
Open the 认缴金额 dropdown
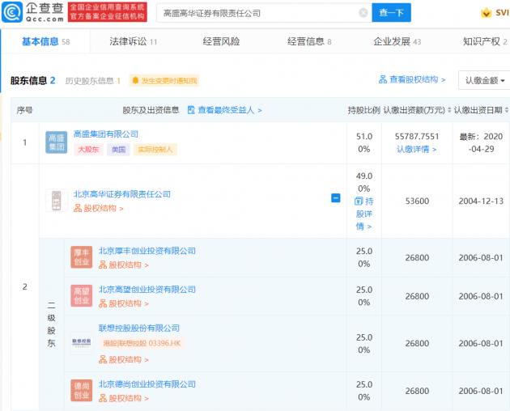click(x=485, y=81)
